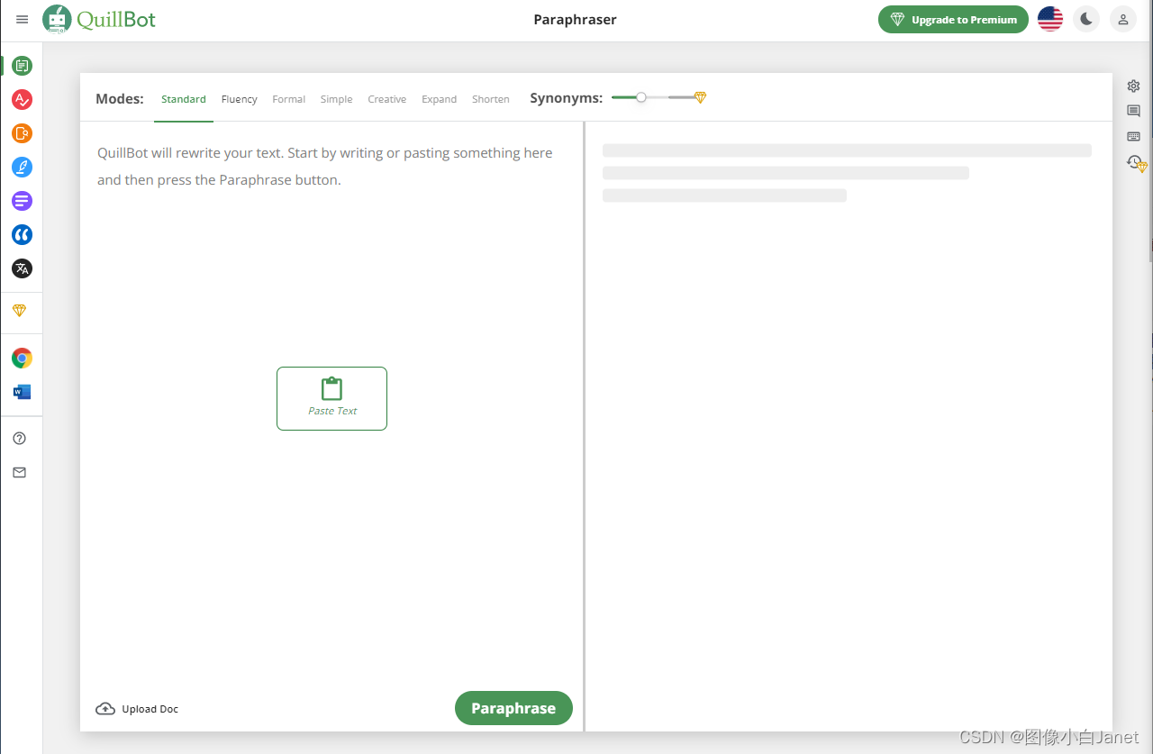Viewport: 1153px width, 754px height.
Task: Open the account profile icon
Action: 1123,19
